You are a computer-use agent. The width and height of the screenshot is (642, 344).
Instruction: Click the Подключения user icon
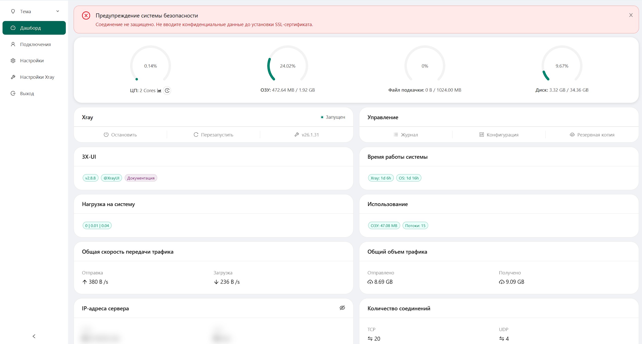(13, 44)
